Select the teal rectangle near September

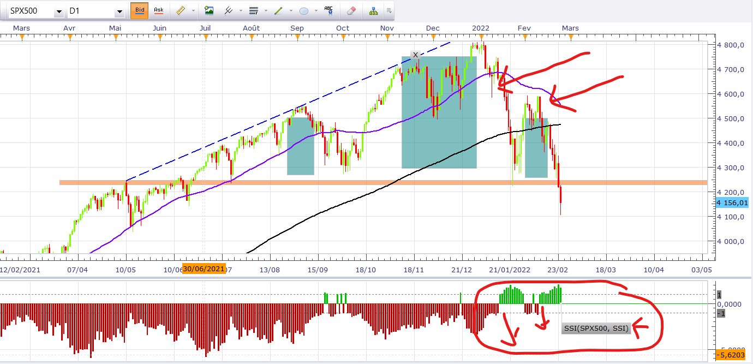(x=301, y=146)
